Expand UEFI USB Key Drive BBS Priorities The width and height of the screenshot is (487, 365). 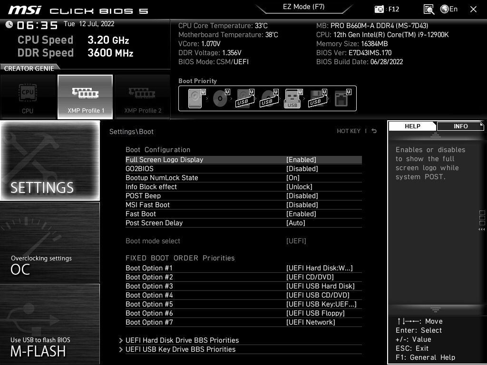click(x=180, y=349)
